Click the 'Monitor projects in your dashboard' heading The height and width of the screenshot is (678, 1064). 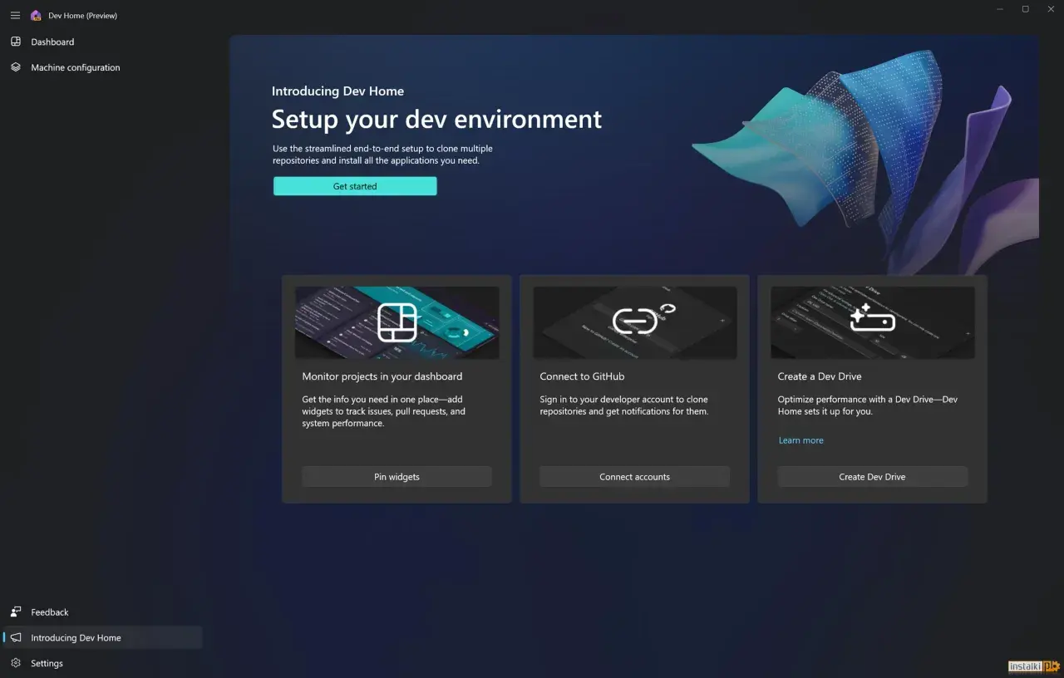(x=382, y=376)
